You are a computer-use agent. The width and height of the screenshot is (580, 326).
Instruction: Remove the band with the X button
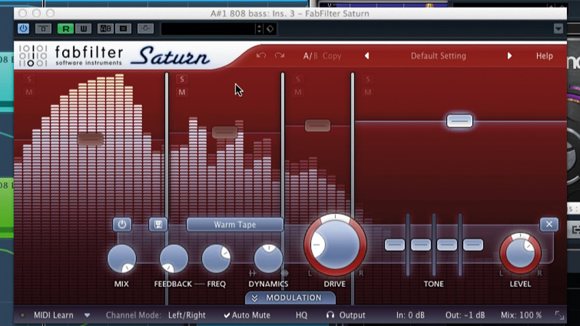(549, 224)
